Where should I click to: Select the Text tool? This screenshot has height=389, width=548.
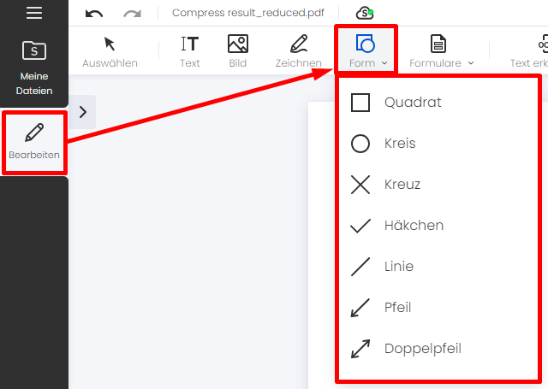pos(190,51)
